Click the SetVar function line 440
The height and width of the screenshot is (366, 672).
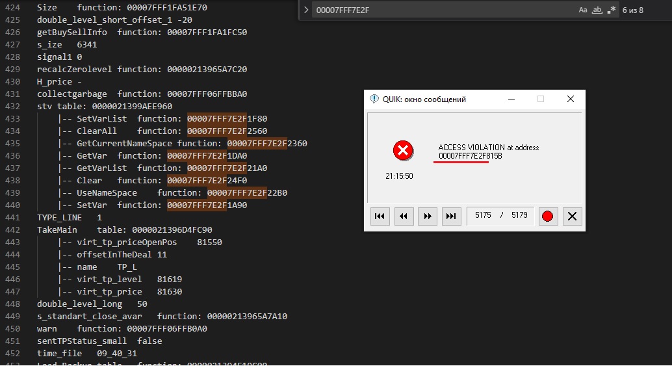coord(153,205)
